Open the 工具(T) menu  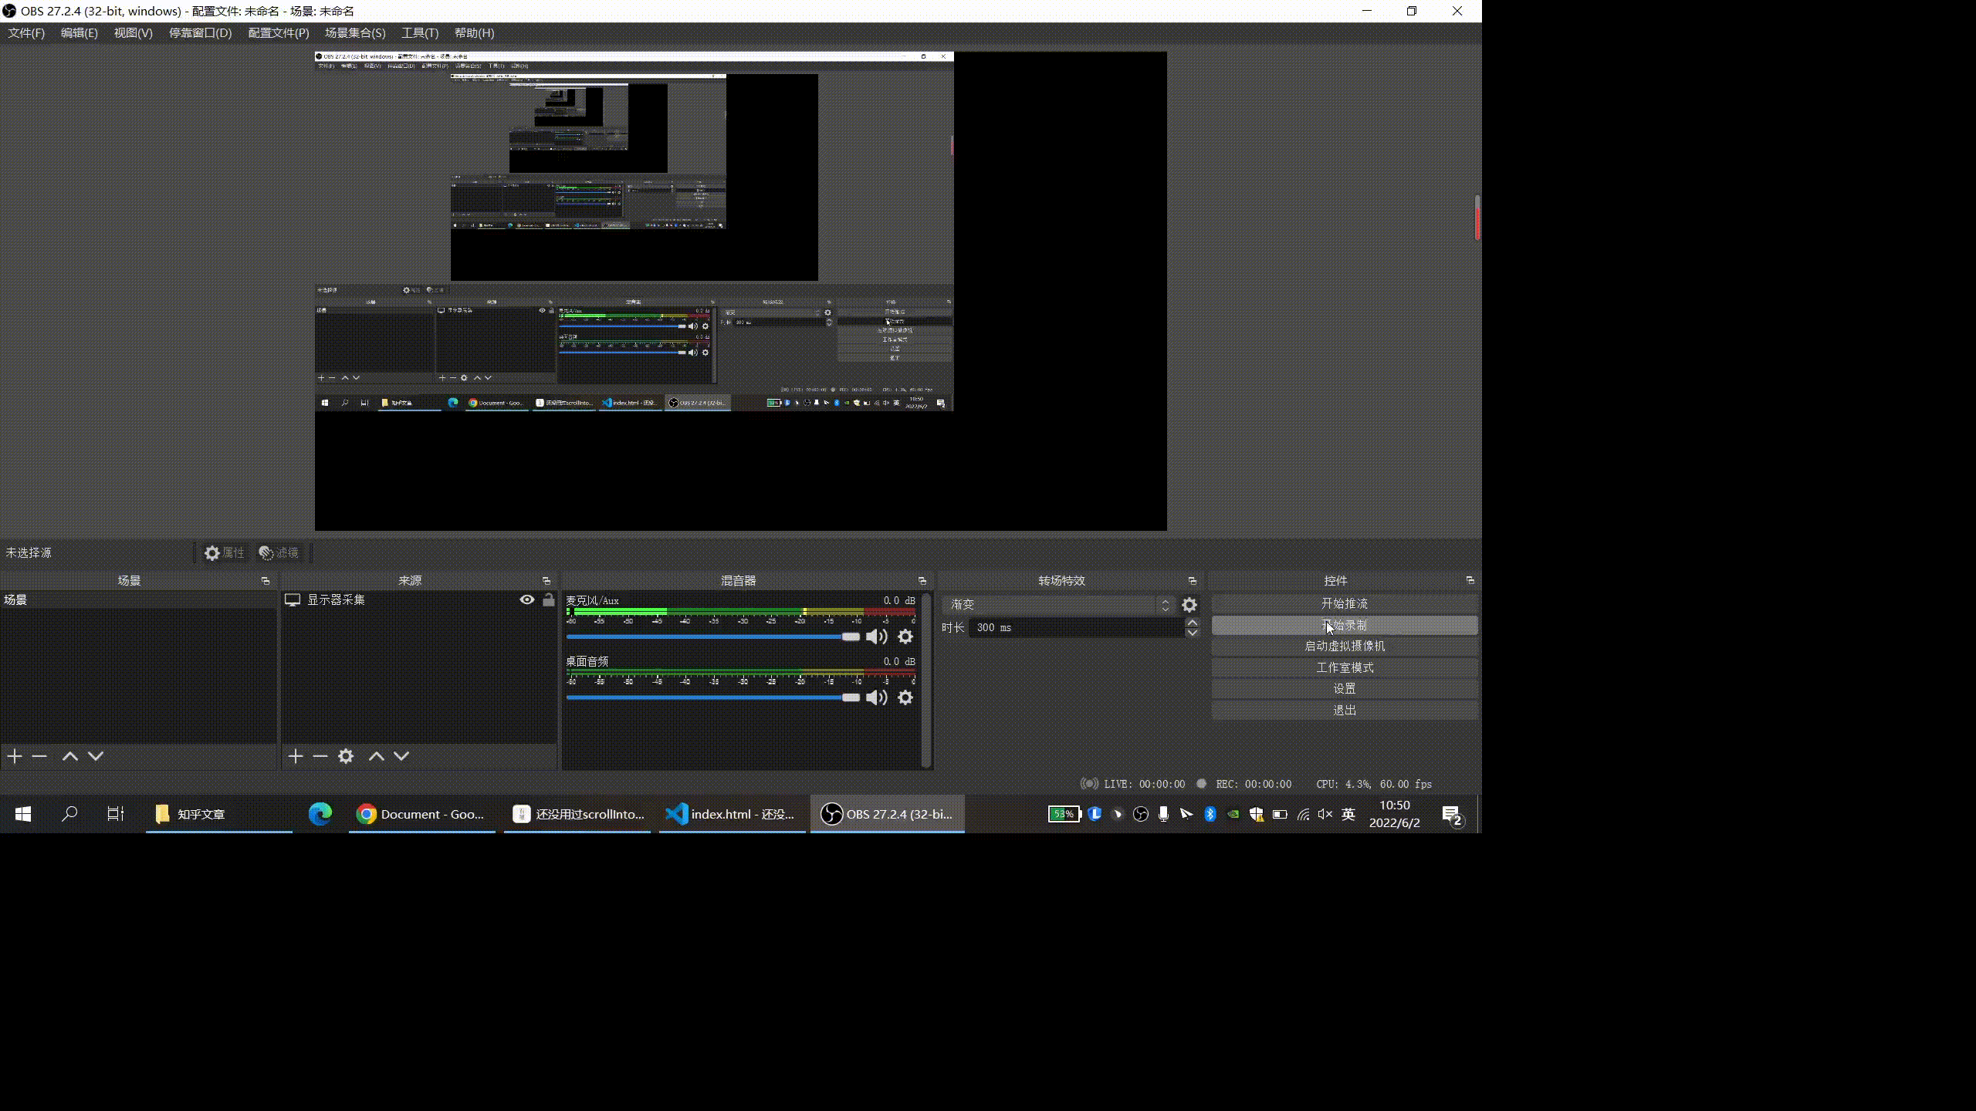point(419,33)
